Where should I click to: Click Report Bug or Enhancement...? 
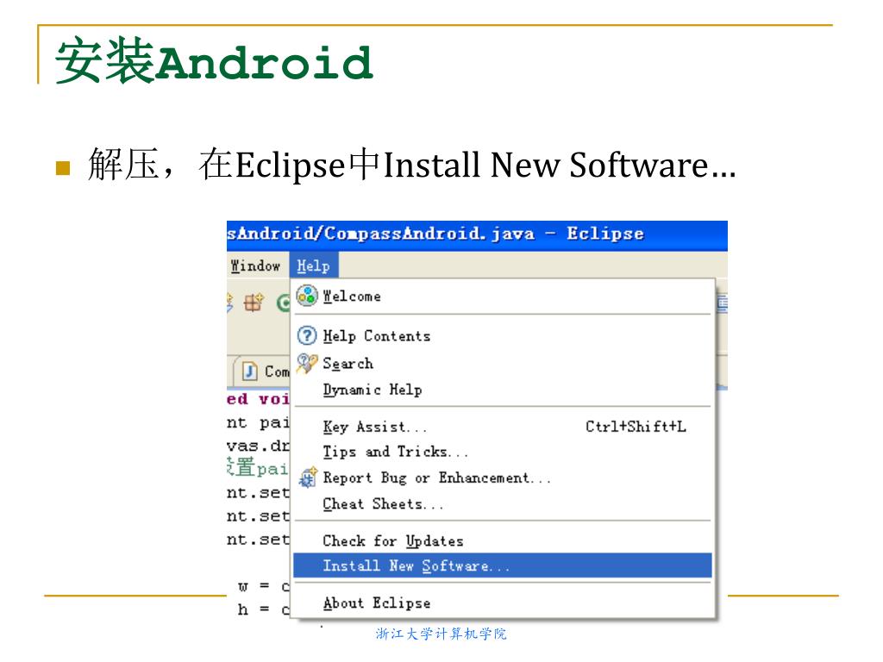coord(503,478)
